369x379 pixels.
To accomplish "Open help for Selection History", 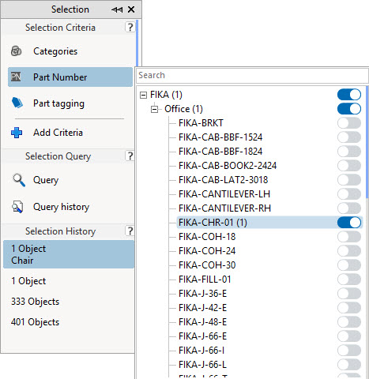I will 130,231.
